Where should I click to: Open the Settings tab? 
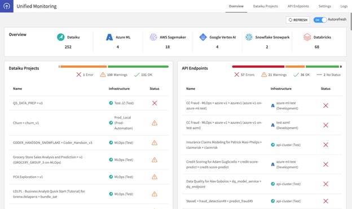point(324,6)
